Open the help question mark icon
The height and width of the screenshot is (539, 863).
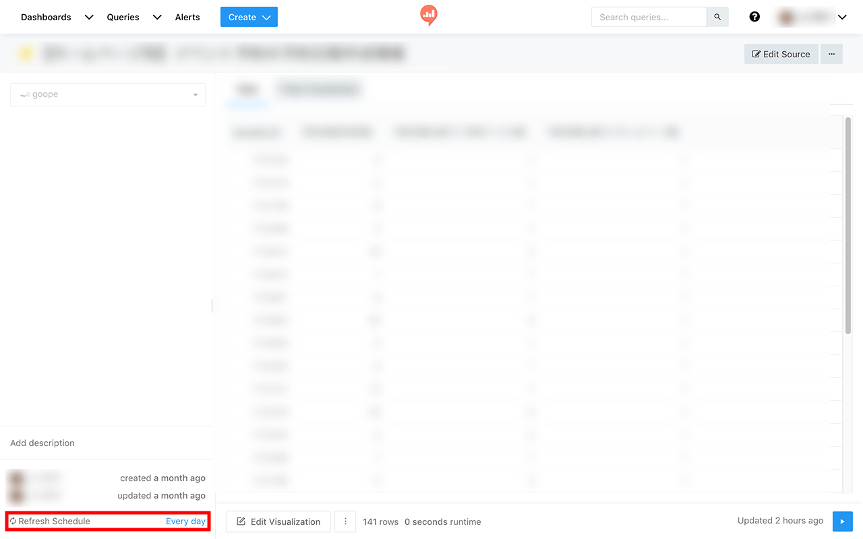click(754, 17)
